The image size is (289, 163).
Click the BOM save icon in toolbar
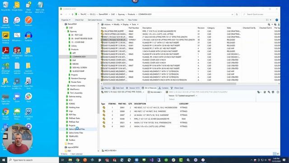coord(265,92)
